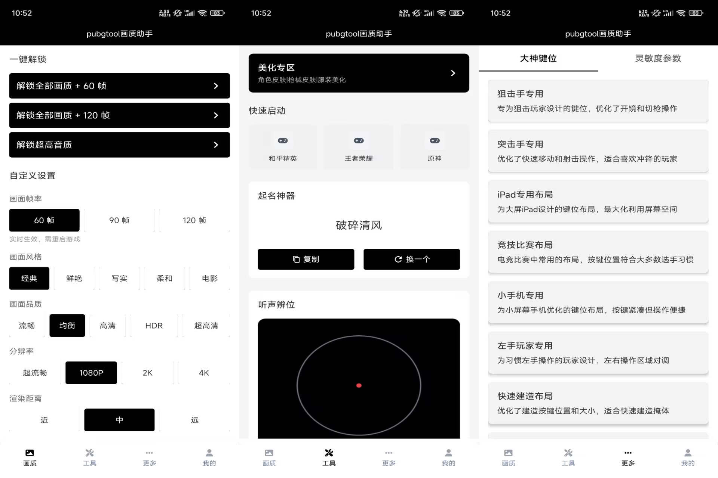This screenshot has width=718, height=478.
Task: Open 王者荣耀 quick launch icon
Action: pyautogui.click(x=359, y=147)
